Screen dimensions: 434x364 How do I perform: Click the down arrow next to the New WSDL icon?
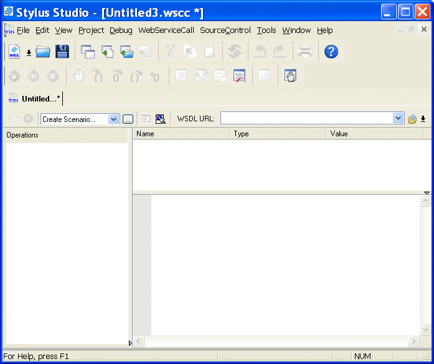click(x=29, y=53)
